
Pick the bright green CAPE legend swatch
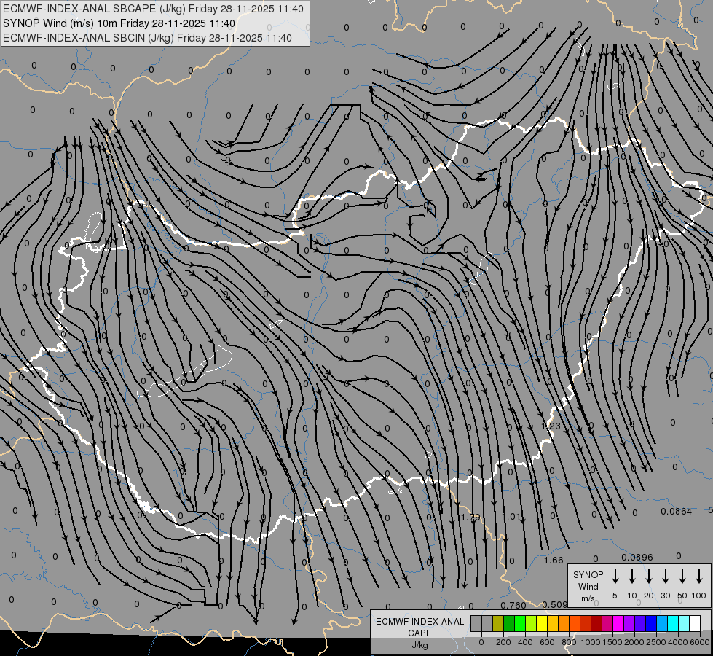coord(520,624)
